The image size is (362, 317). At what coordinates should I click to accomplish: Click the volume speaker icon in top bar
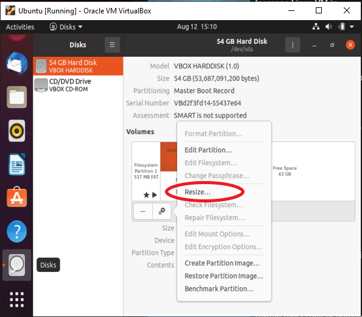tap(329, 27)
